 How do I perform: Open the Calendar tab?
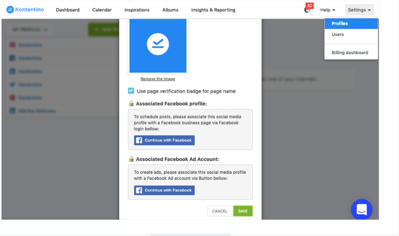click(102, 10)
